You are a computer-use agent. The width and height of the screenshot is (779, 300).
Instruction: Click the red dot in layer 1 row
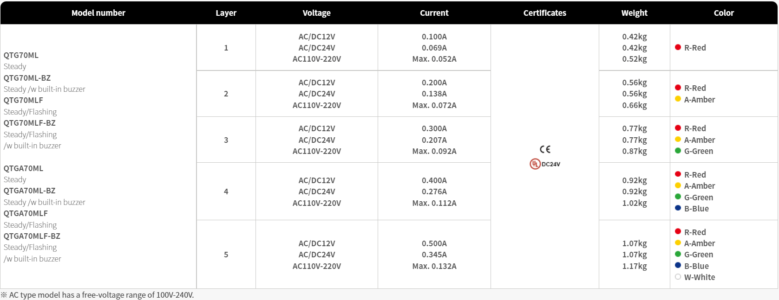click(x=678, y=47)
